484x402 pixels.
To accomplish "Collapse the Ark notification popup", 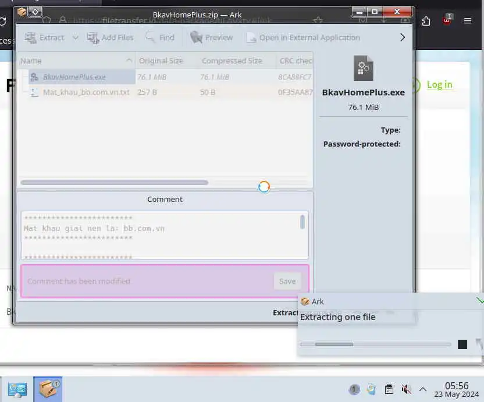I will [x=480, y=300].
